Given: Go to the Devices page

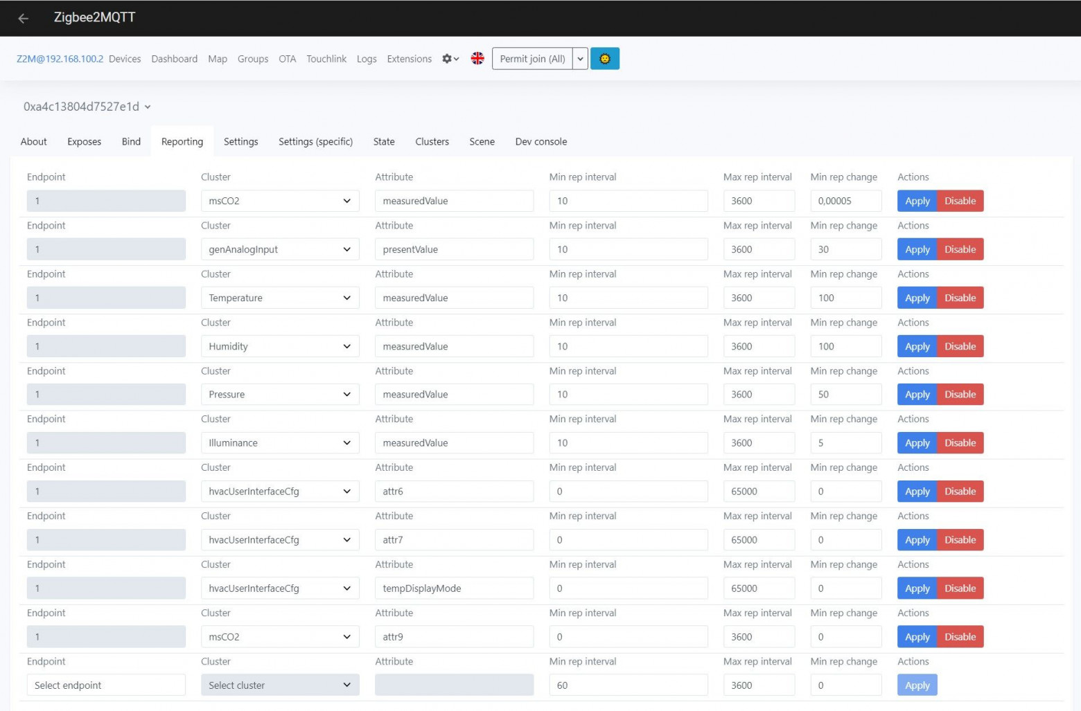Looking at the screenshot, I should point(125,59).
